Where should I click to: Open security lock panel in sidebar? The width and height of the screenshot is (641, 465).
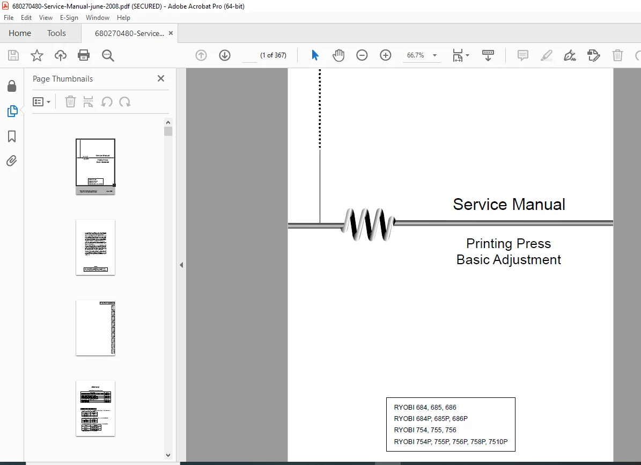tap(12, 86)
